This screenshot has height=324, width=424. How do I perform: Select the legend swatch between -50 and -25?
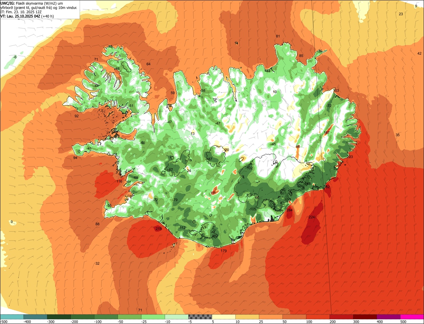pos(130,317)
